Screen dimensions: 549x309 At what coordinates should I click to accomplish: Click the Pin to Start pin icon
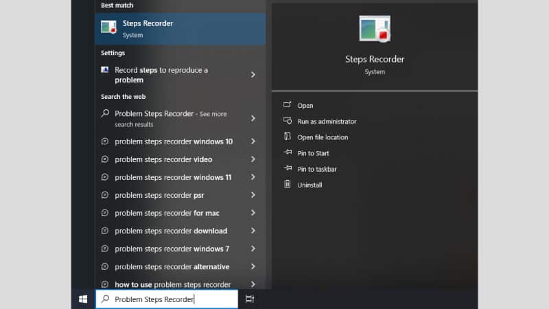pyautogui.click(x=288, y=152)
